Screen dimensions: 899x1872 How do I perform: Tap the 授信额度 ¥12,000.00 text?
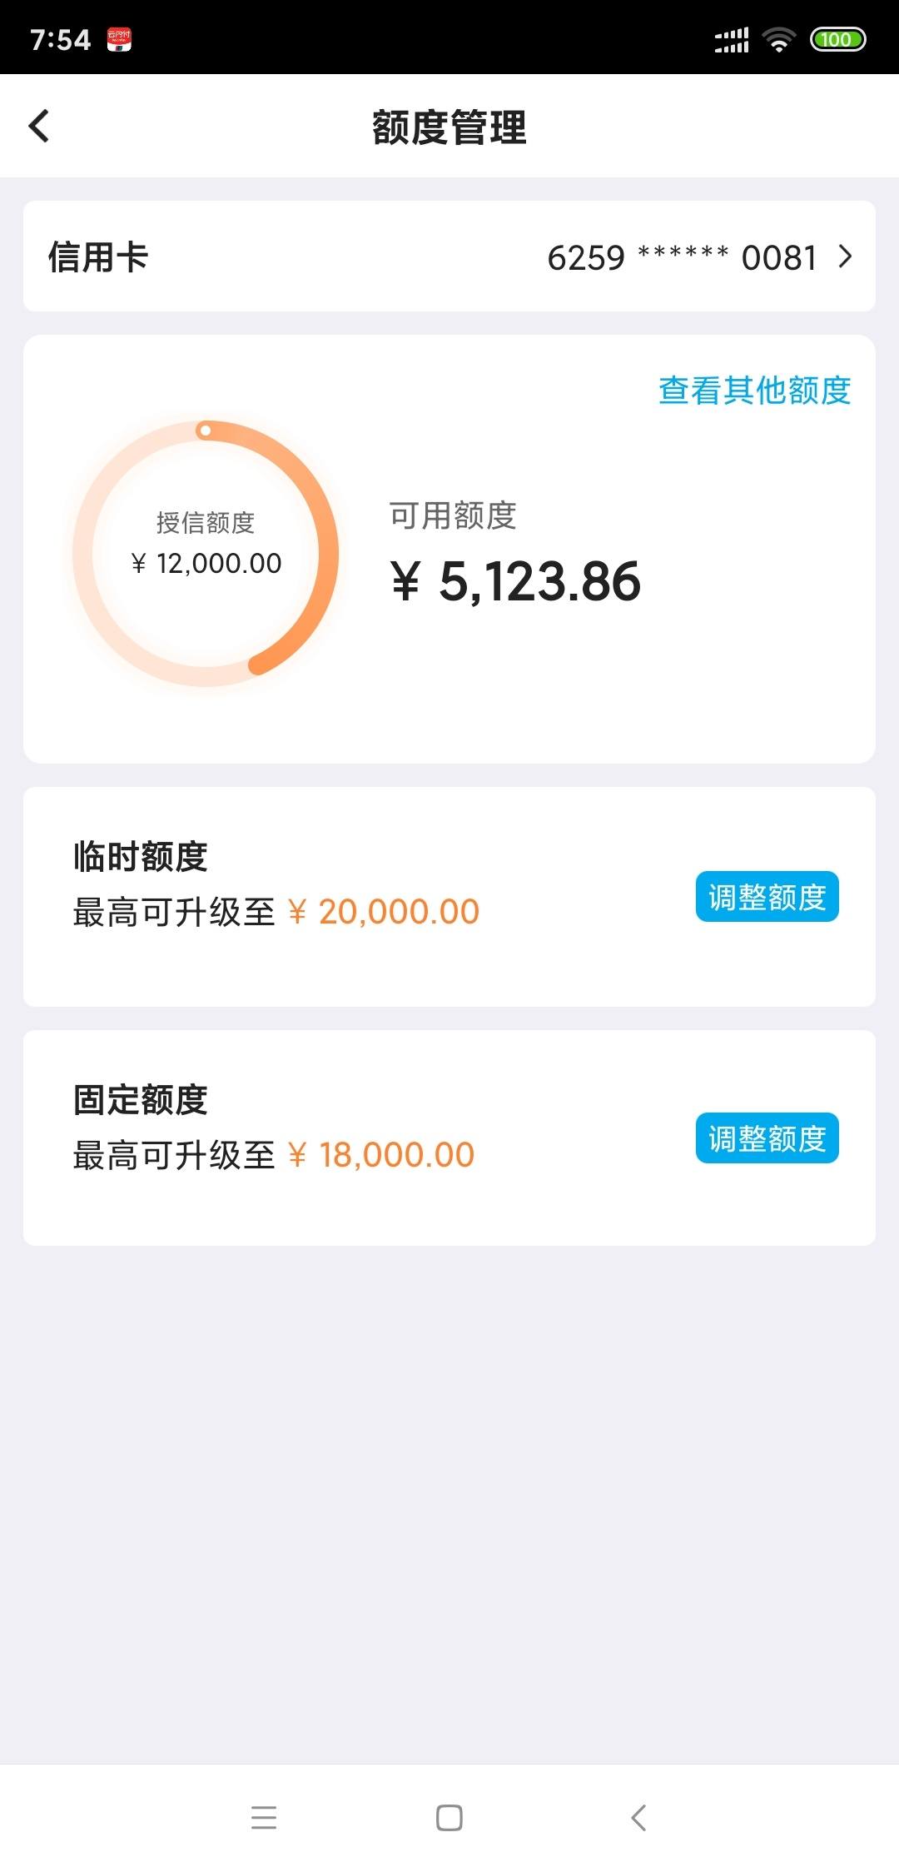point(206,543)
